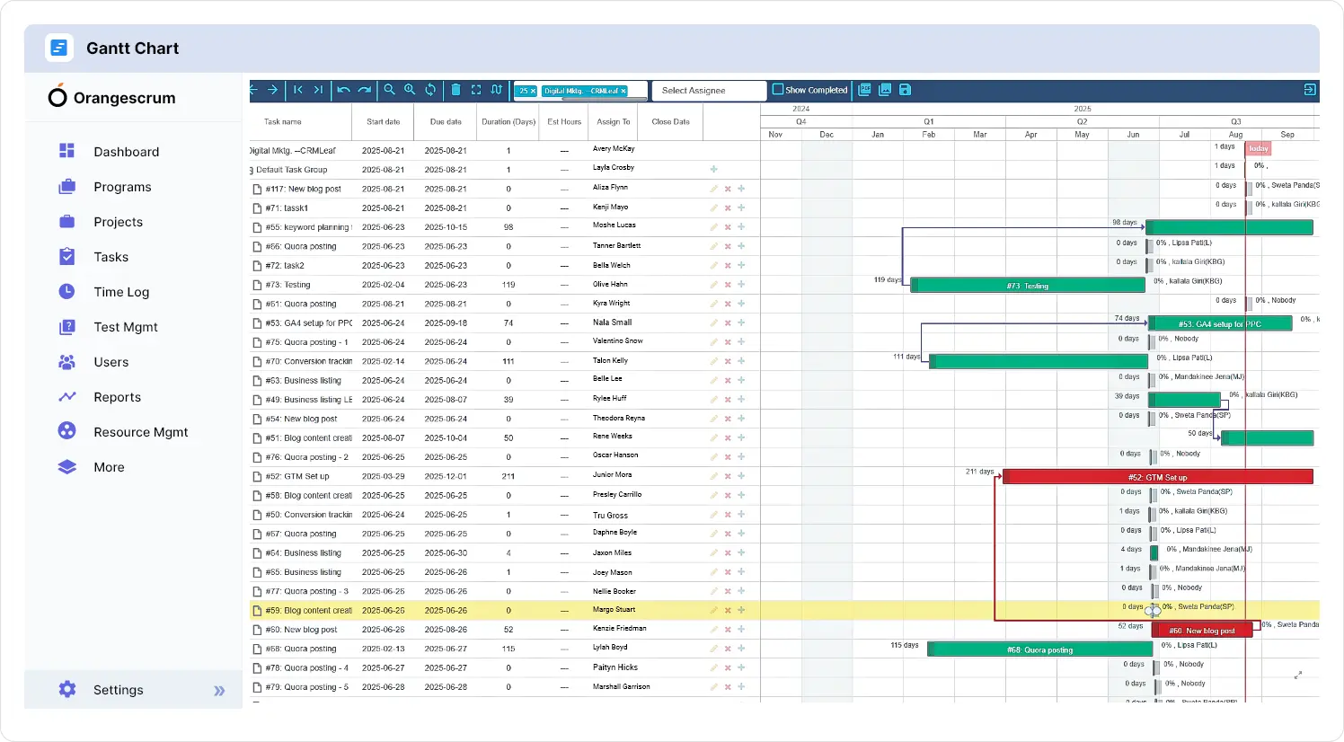The image size is (1344, 742).
Task: Open the Select Assignee dropdown
Action: point(708,91)
